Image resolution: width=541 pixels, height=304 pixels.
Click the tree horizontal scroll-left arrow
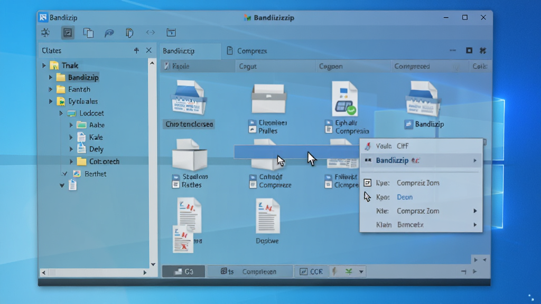point(43,273)
